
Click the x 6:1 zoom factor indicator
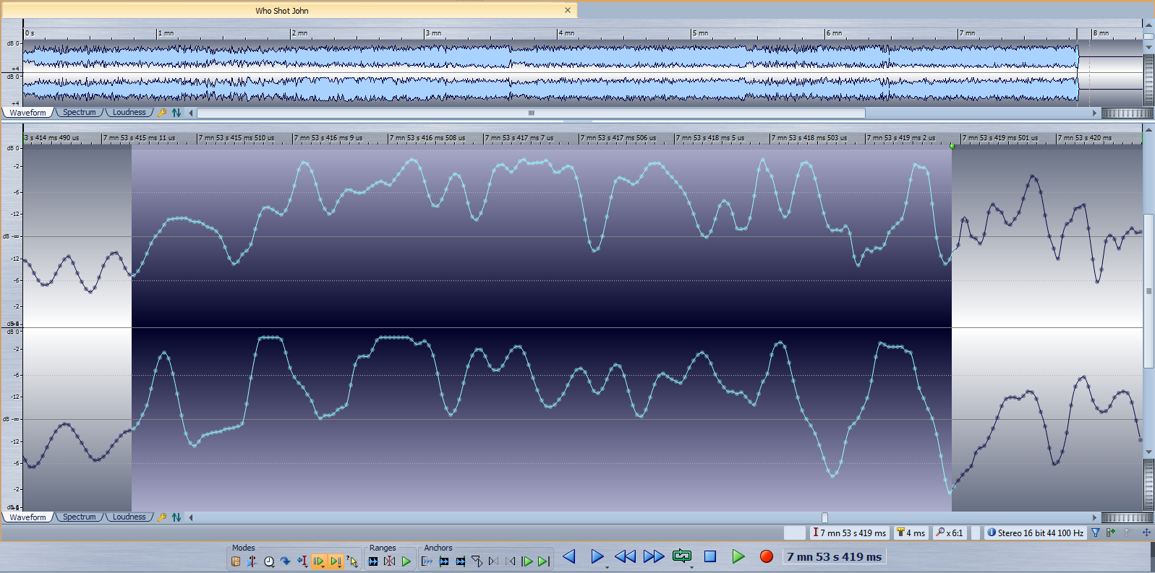[950, 533]
